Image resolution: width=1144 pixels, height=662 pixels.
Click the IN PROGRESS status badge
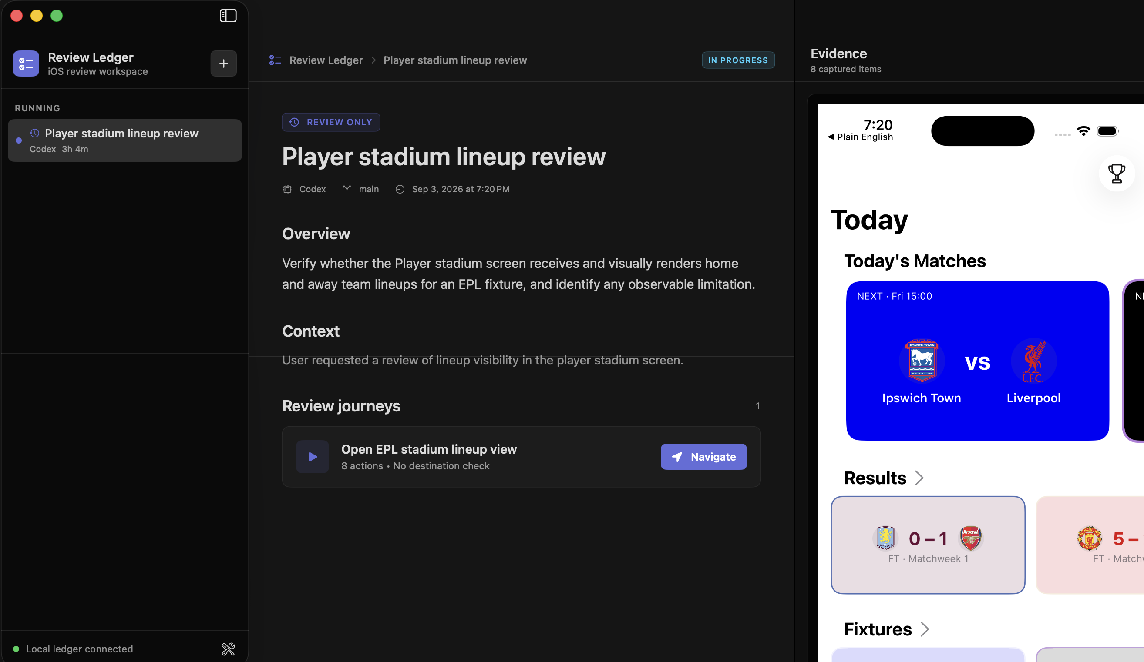(738, 60)
